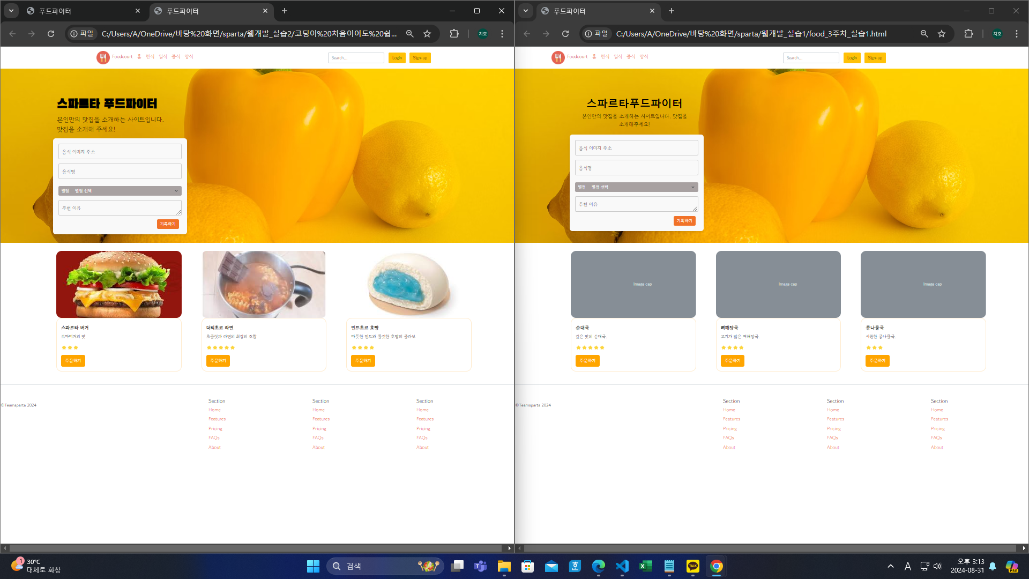The height and width of the screenshot is (579, 1029).
Task: Open the Chrome three-dot menu in left window
Action: coord(502,34)
